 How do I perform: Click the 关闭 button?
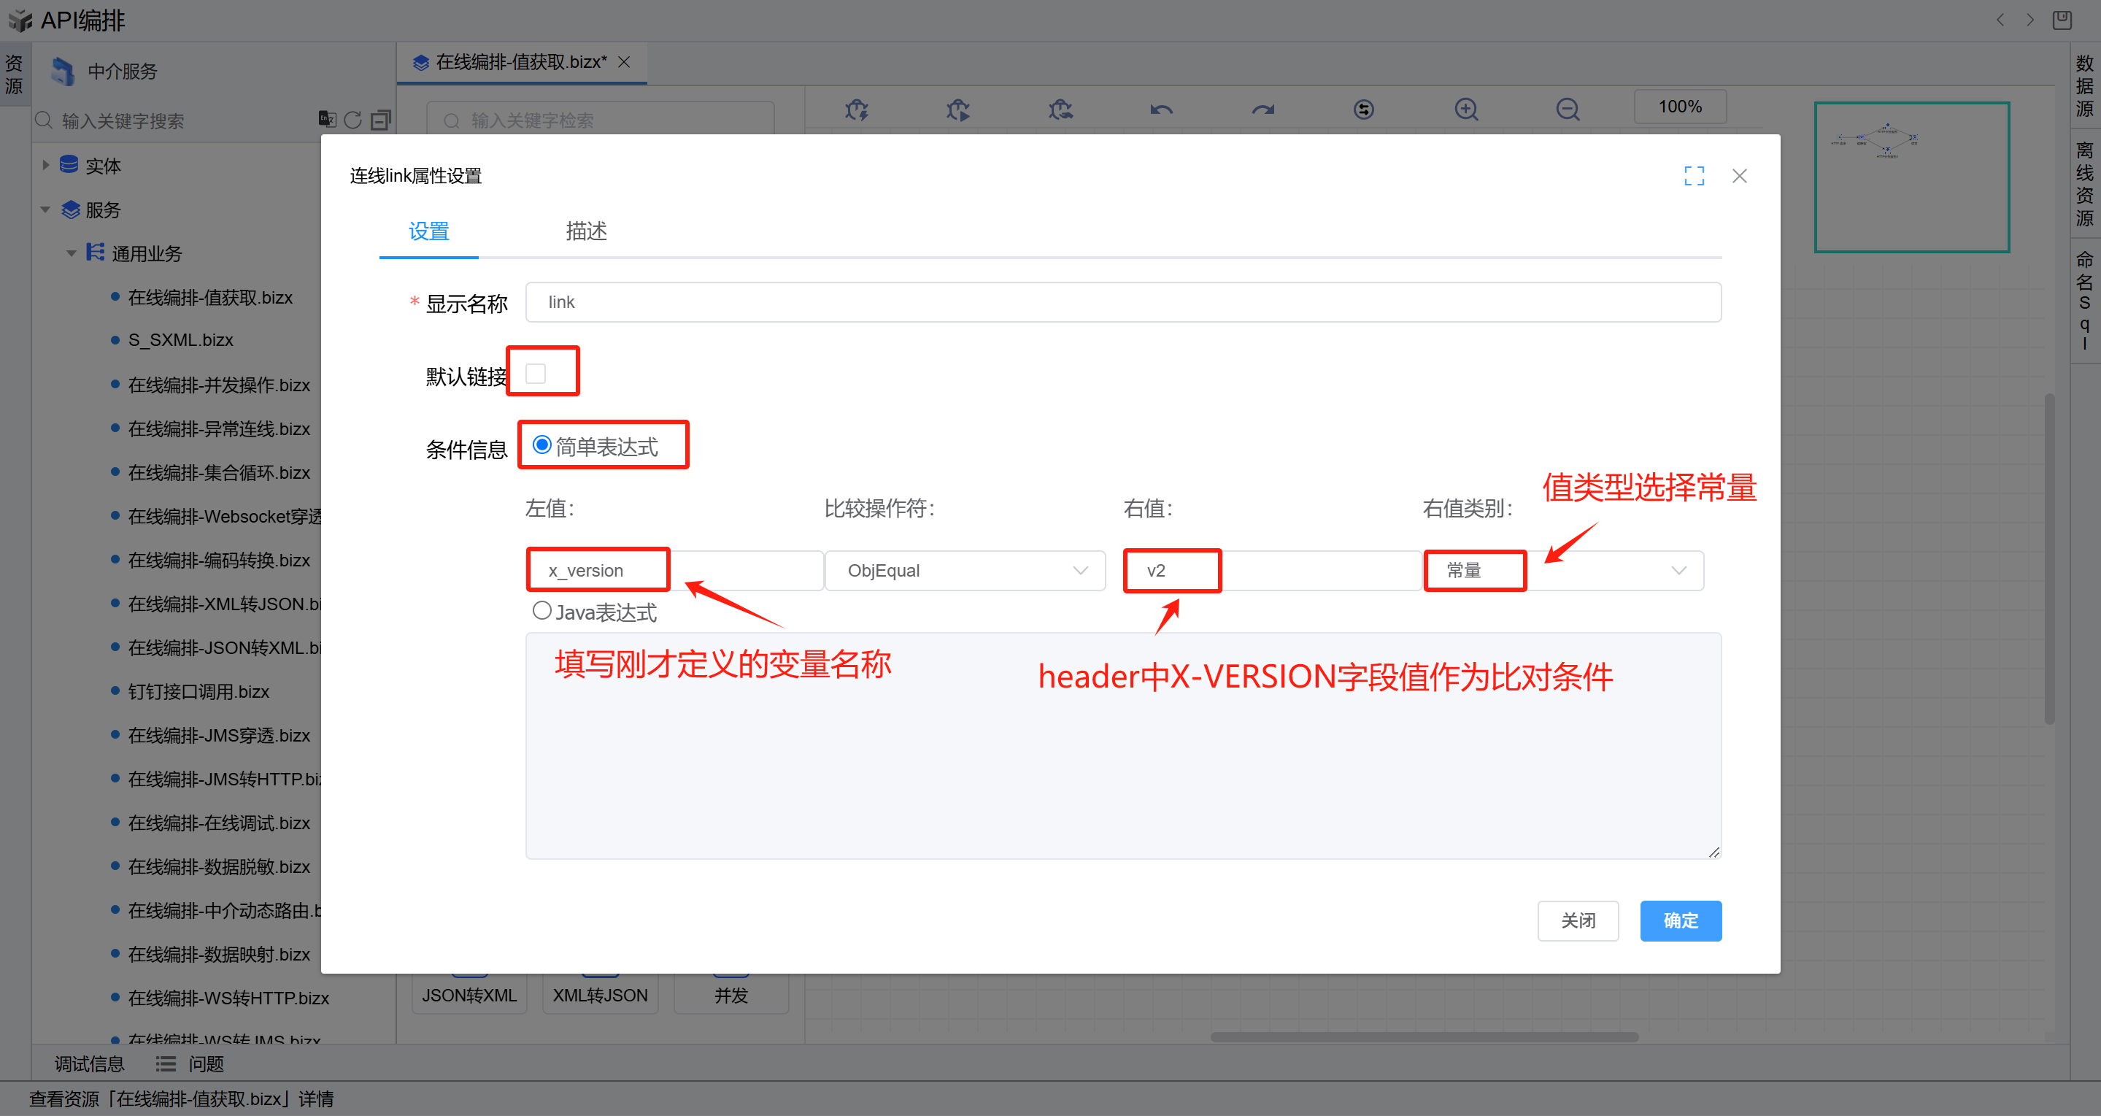[1577, 920]
